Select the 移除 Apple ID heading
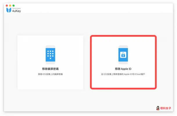The height and width of the screenshot is (116, 177). (x=123, y=69)
